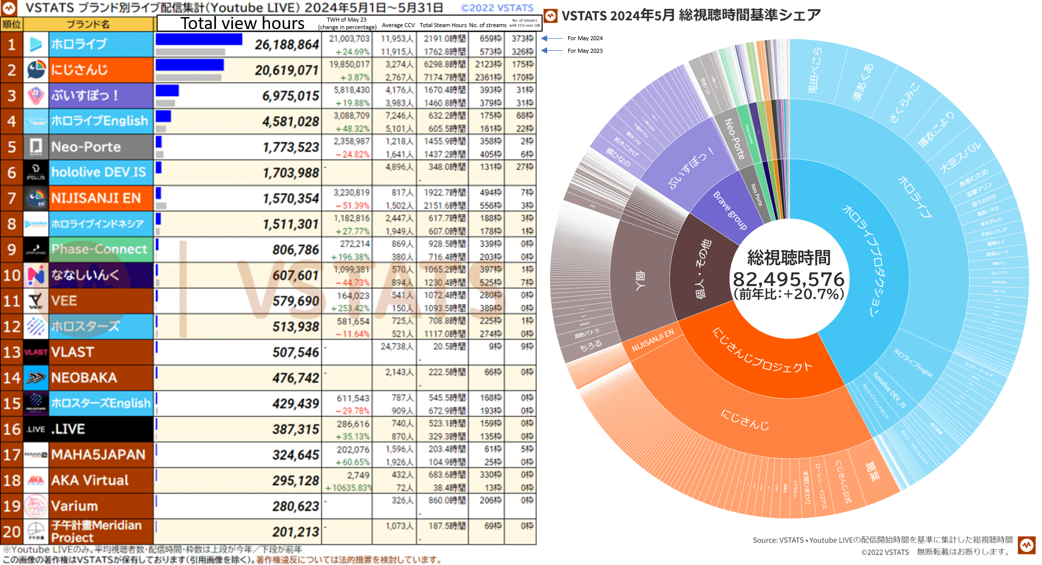Click the 順位 column header

point(12,24)
